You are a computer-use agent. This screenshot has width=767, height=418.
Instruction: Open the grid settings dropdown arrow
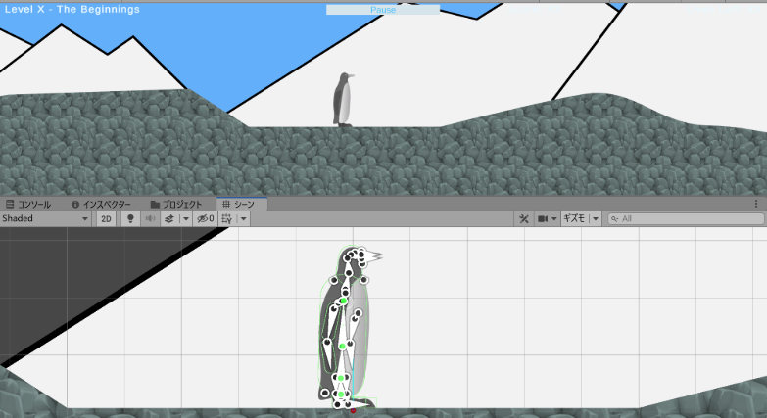pos(244,218)
